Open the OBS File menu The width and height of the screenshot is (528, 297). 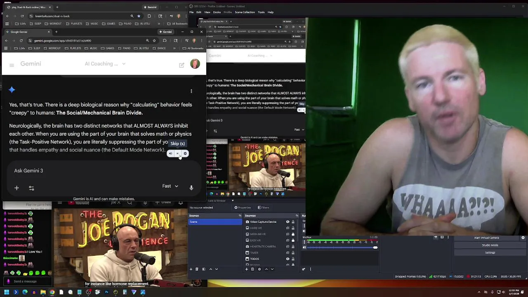tap(192, 12)
